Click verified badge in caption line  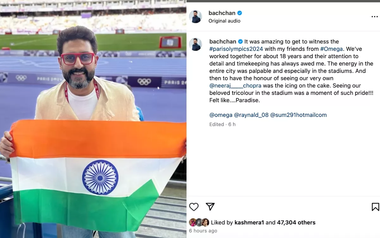[240, 42]
